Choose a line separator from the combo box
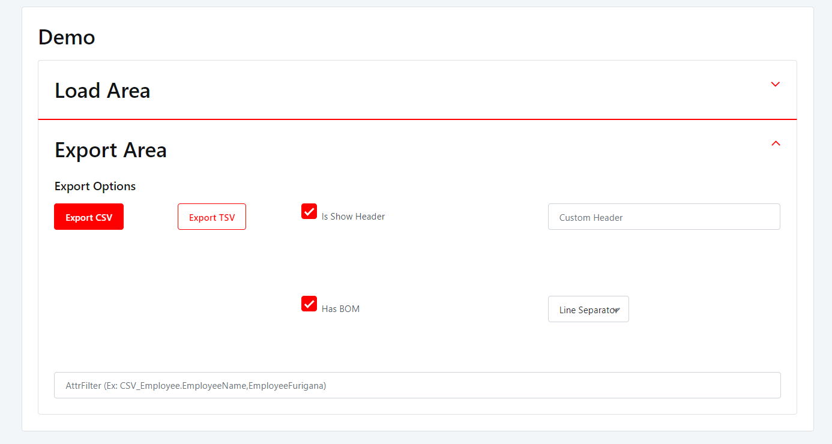Image resolution: width=832 pixels, height=444 pixels. pos(588,309)
